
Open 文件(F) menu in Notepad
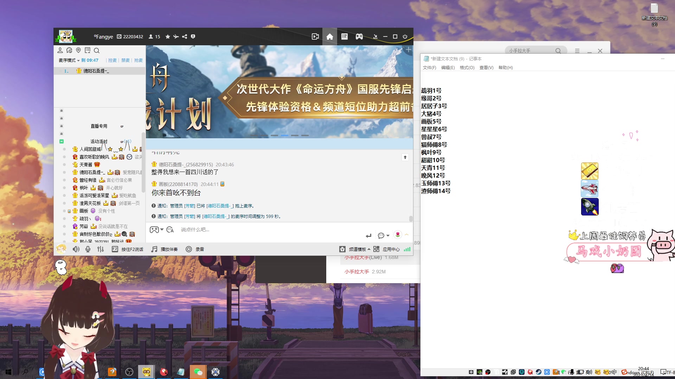(x=429, y=68)
